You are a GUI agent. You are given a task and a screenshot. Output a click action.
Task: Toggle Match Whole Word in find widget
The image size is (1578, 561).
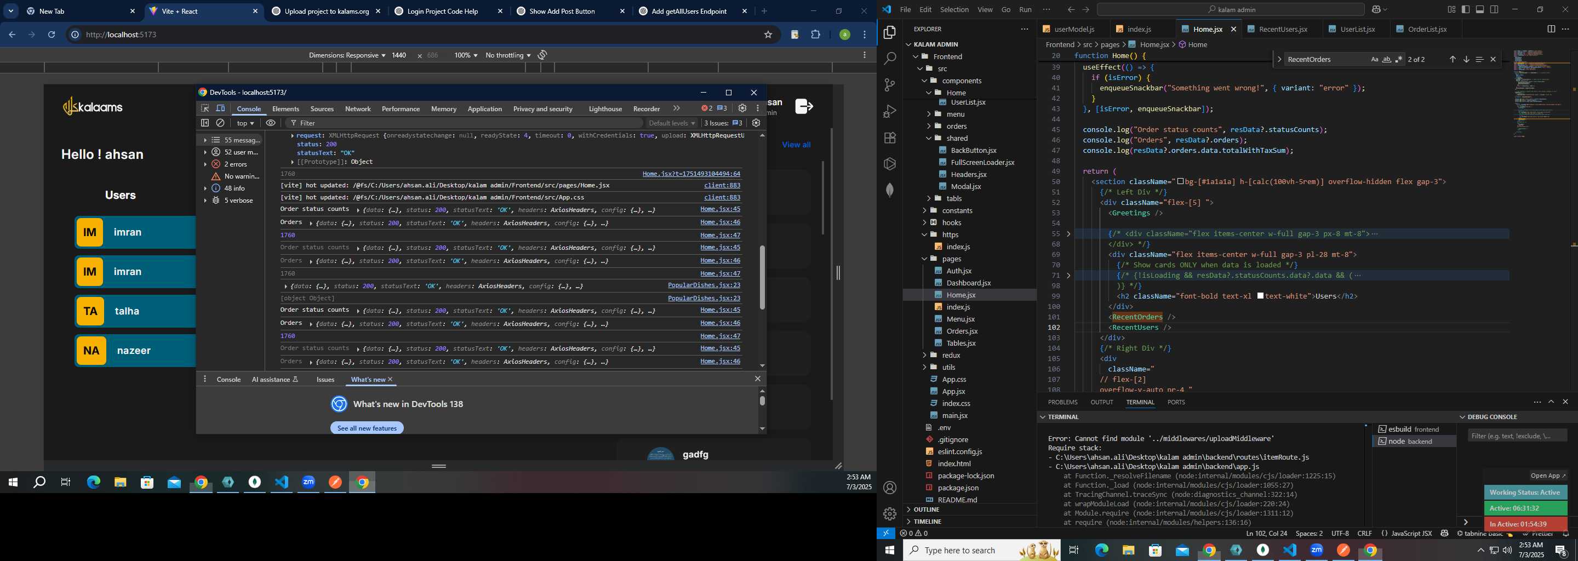(1387, 59)
